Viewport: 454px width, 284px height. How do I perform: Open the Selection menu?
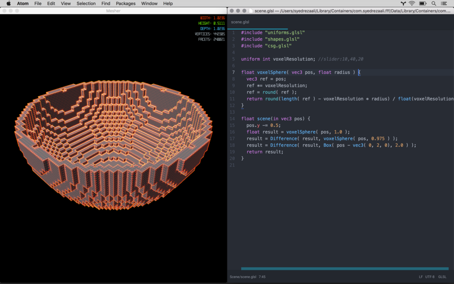coord(86,4)
